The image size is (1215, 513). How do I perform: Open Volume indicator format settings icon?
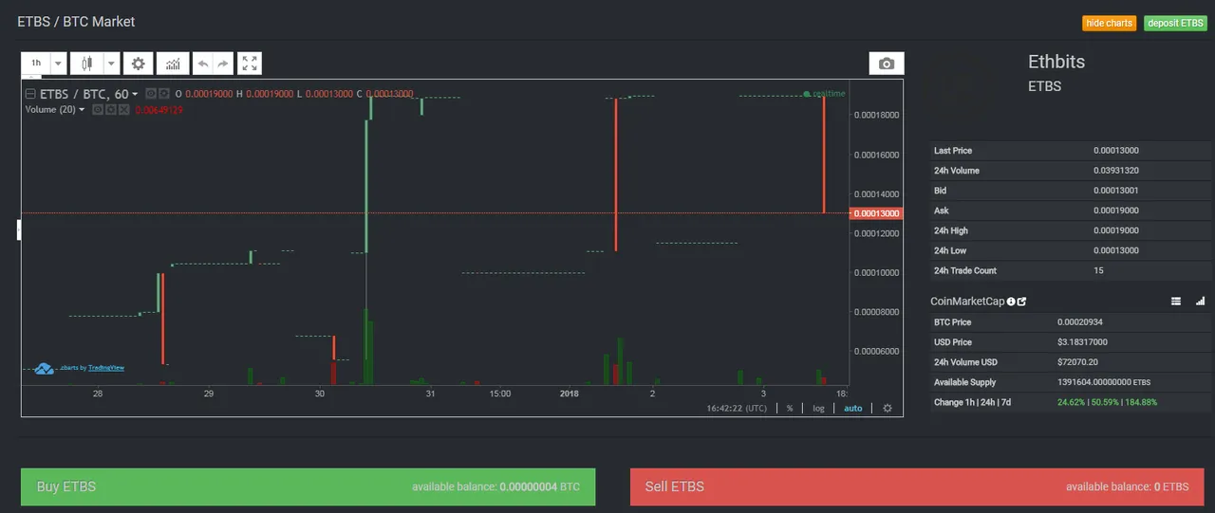point(110,110)
